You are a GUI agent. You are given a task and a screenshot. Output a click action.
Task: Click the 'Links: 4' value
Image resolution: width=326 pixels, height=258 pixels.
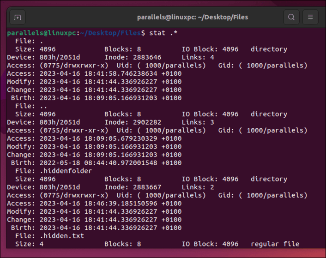coord(198,57)
